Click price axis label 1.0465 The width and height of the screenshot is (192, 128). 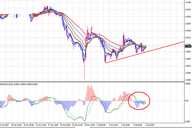pos(188,80)
